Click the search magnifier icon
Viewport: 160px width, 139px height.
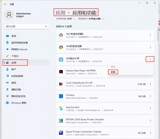46,26
